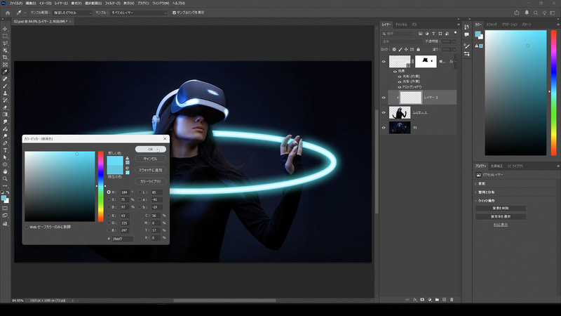
Task: Select the Rectangular Marquee tool
Action: (x=5, y=36)
